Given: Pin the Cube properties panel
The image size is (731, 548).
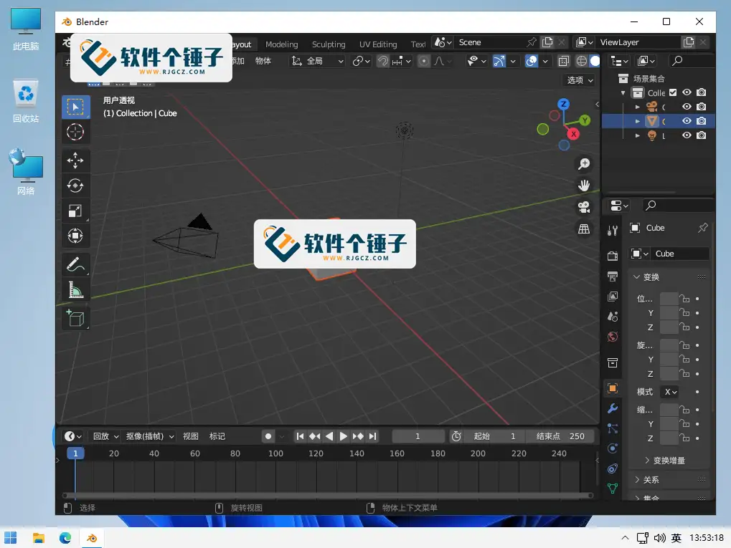Looking at the screenshot, I should [702, 228].
